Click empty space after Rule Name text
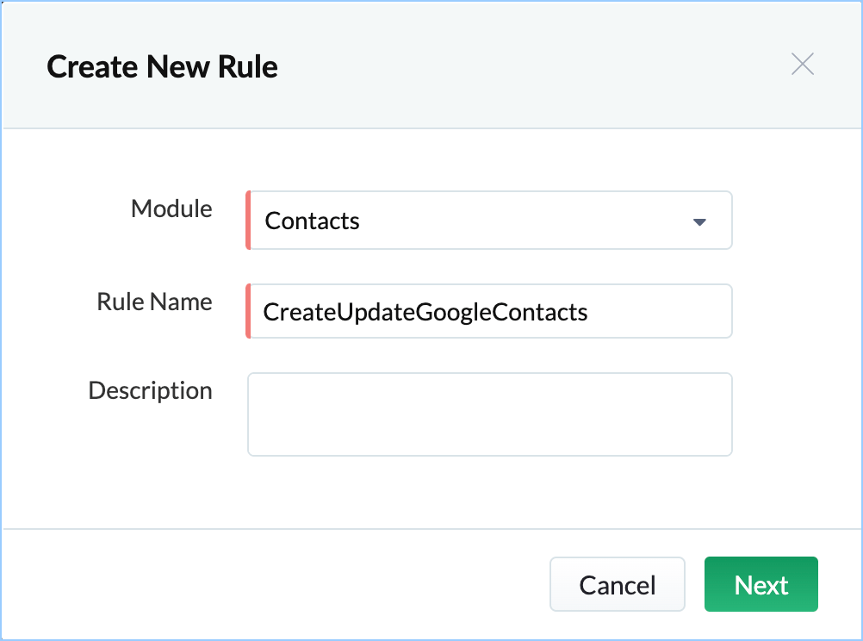This screenshot has height=641, width=863. [x=659, y=311]
